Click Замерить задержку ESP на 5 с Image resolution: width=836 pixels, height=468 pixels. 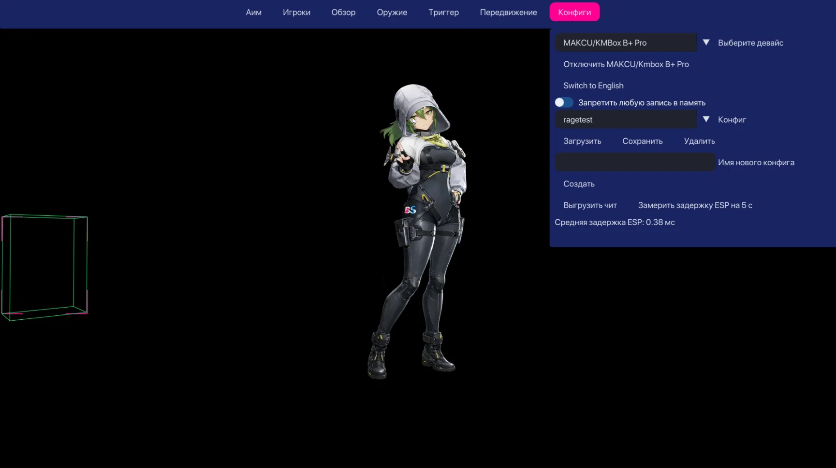coord(695,205)
